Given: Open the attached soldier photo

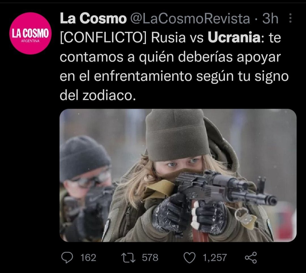Looking at the screenshot, I should [x=178, y=175].
